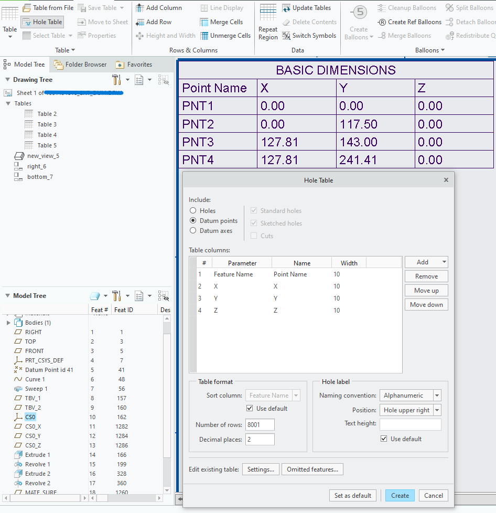This screenshot has width=496, height=513.
Task: Select the Sweep 1 feature
Action: [36, 389]
